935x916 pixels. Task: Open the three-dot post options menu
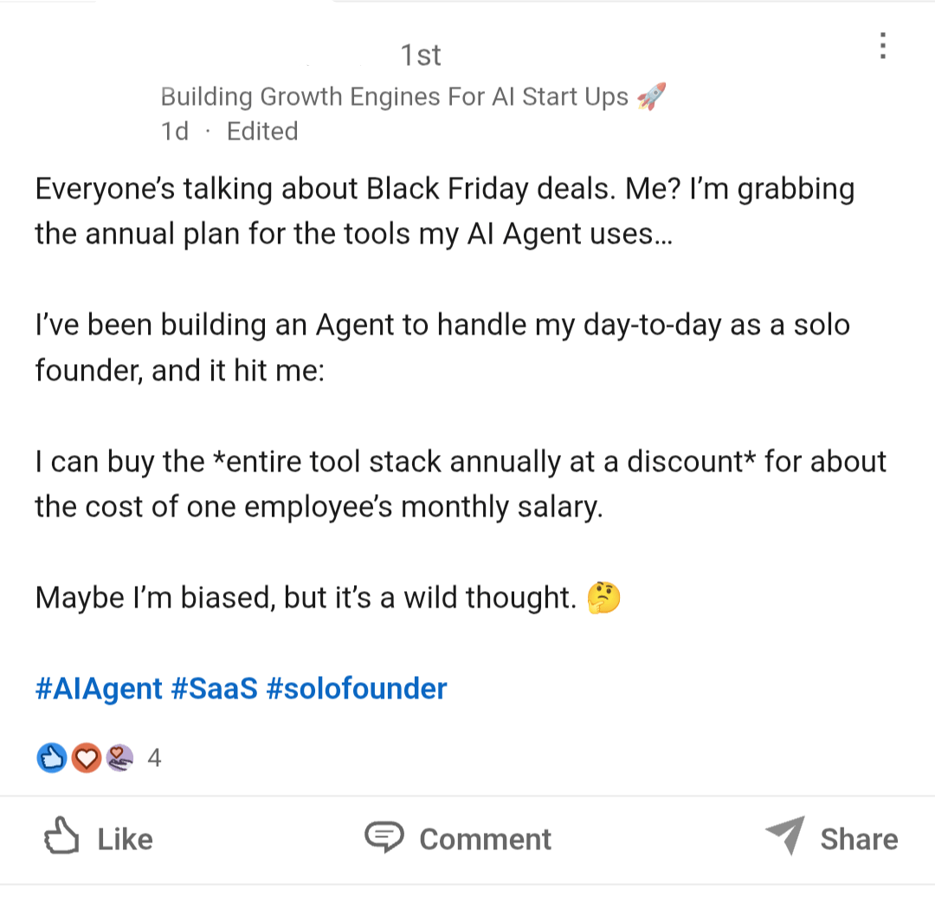882,45
